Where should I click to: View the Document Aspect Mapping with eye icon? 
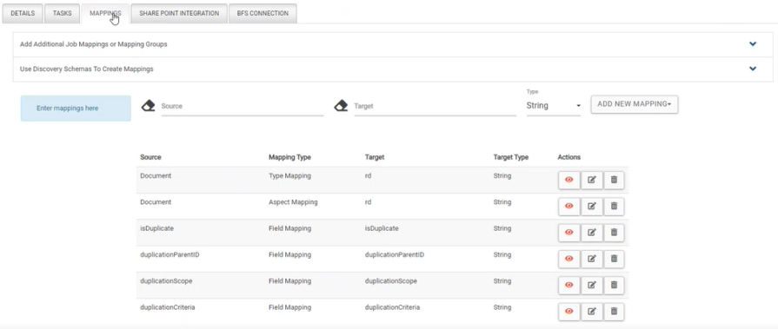[x=569, y=207]
